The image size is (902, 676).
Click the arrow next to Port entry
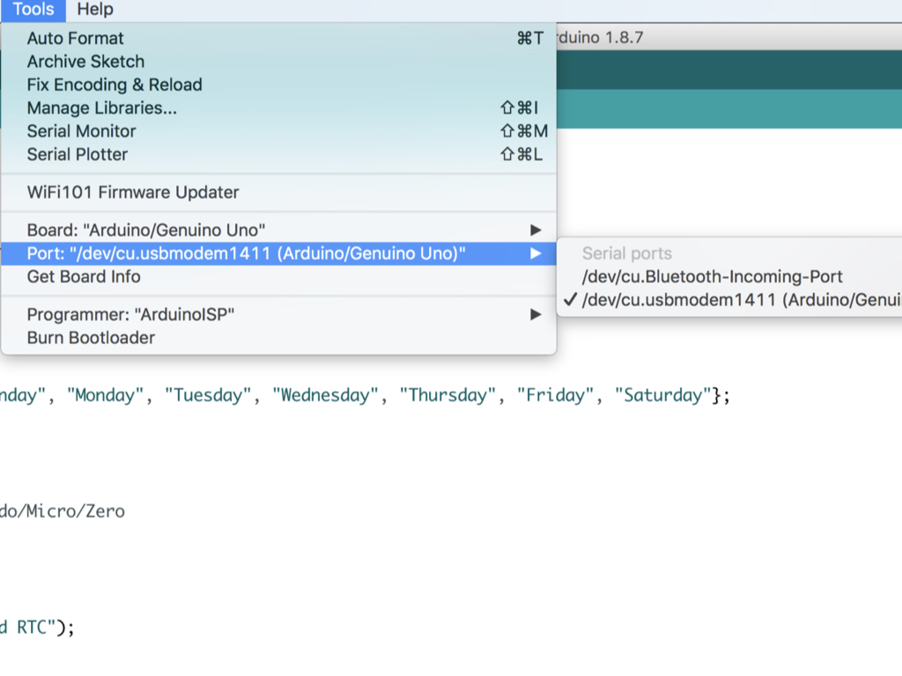(536, 253)
